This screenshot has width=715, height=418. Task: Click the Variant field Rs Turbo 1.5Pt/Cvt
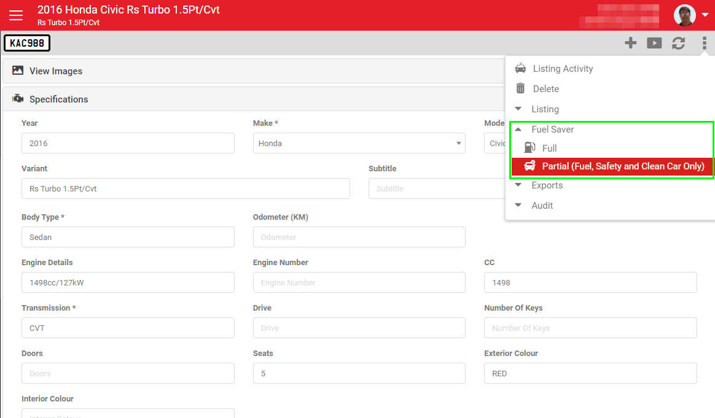[x=186, y=188]
